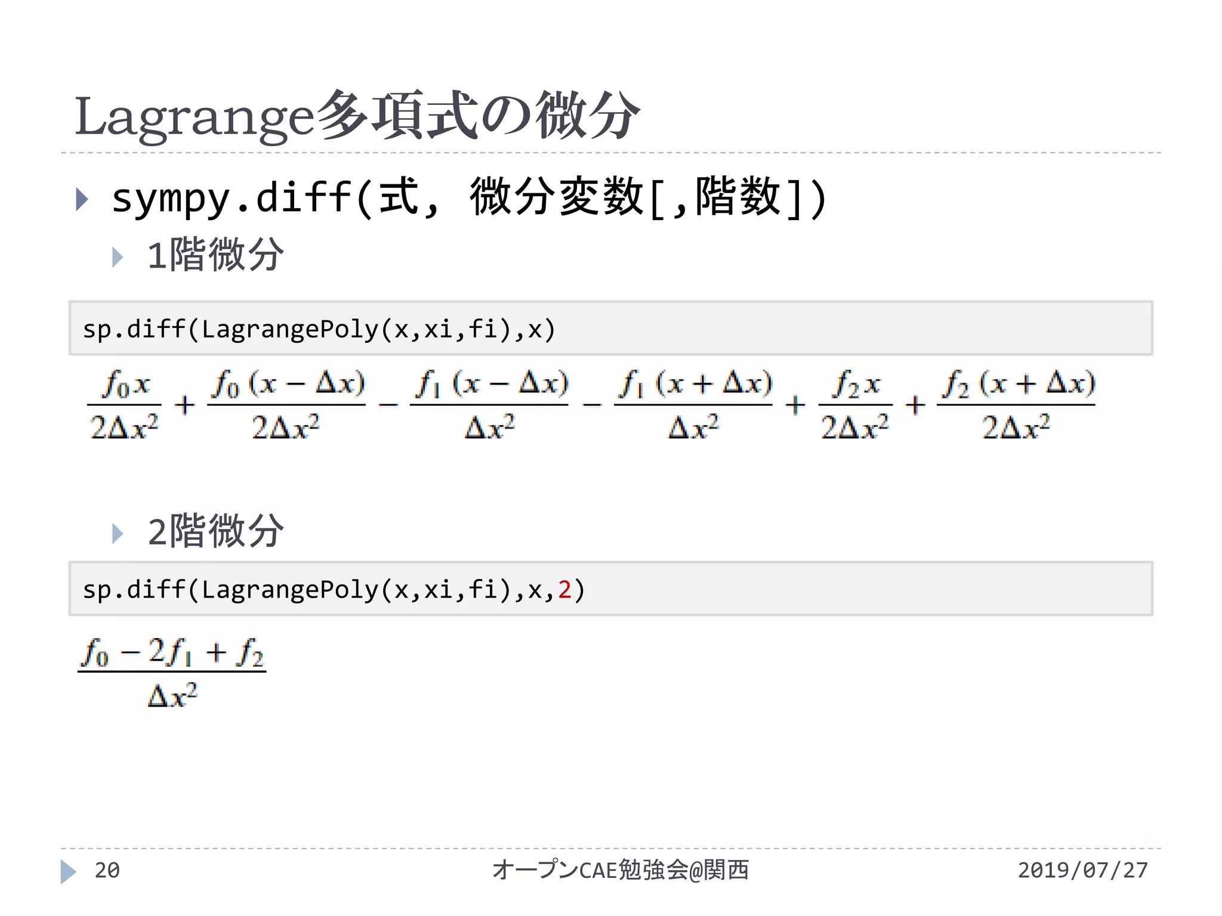Click the first fraction f0x over 2Δx²
Image resolution: width=1222 pixels, height=916 pixels.
(125, 405)
